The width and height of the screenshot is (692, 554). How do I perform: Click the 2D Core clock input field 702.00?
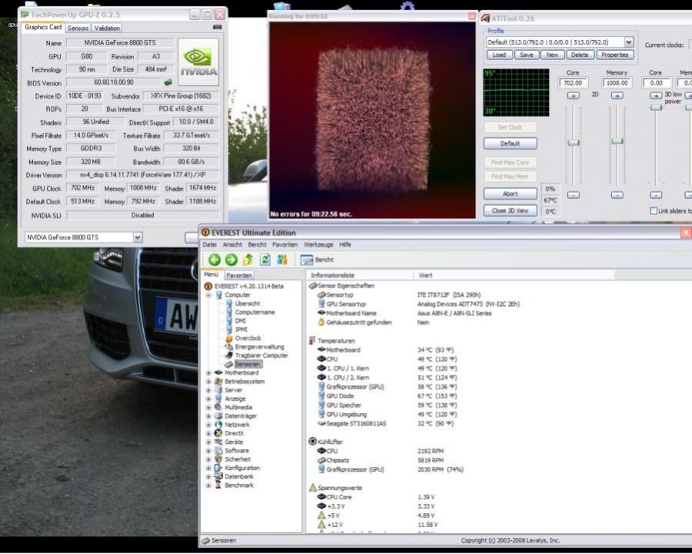pos(573,82)
